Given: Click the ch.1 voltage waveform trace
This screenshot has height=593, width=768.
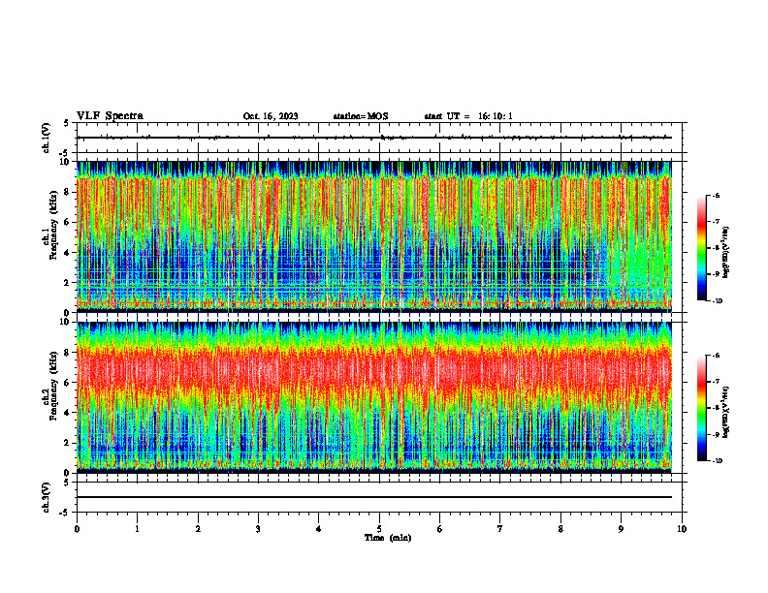Looking at the screenshot, I should tap(373, 138).
